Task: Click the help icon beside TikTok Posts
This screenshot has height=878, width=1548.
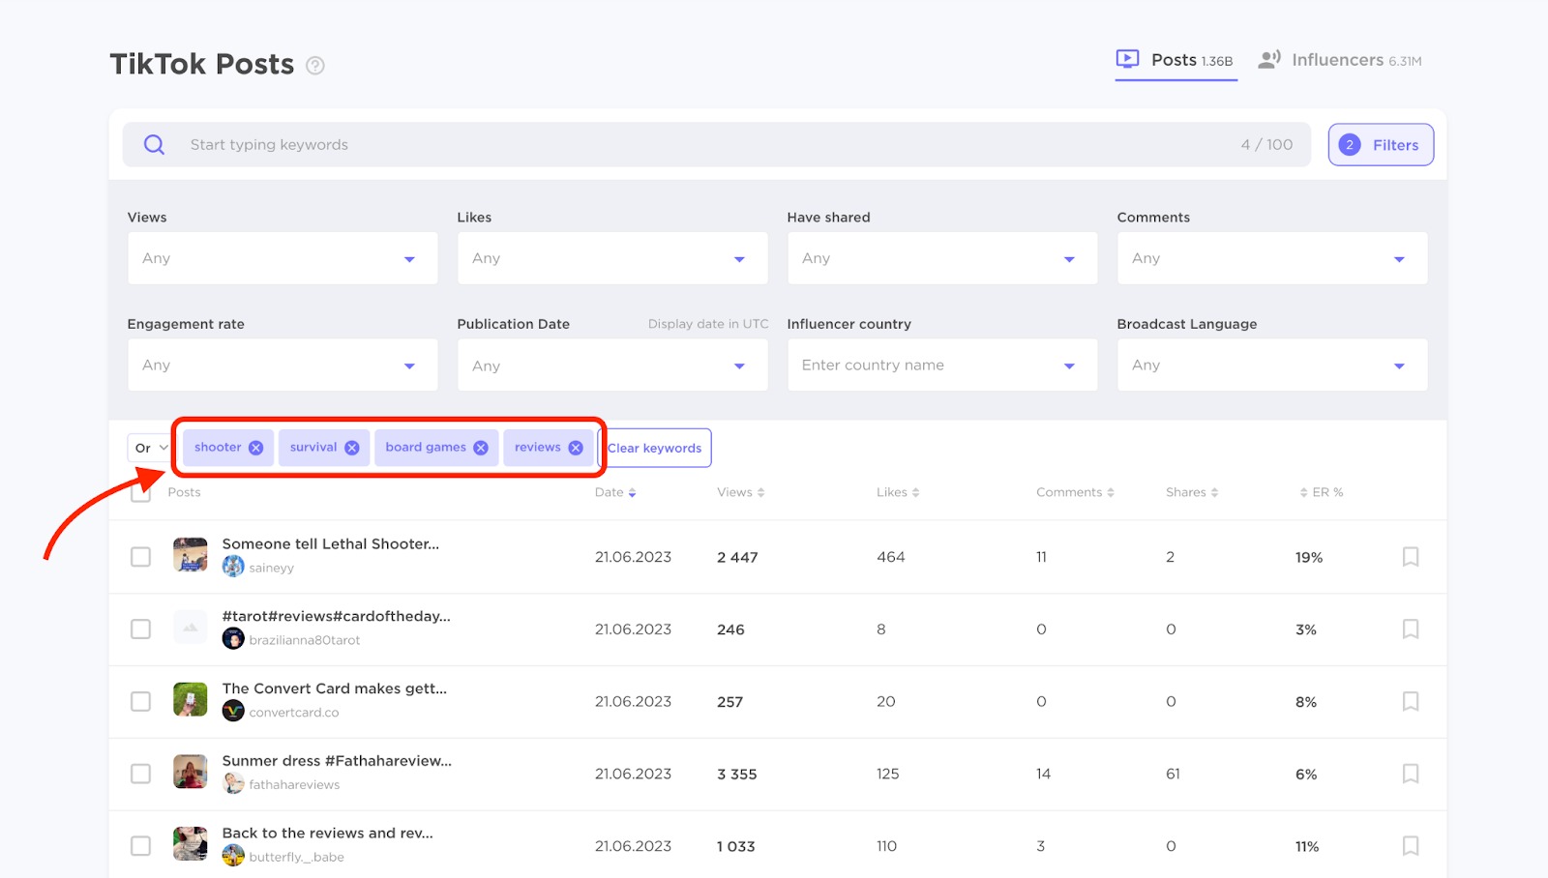Action: (x=315, y=66)
